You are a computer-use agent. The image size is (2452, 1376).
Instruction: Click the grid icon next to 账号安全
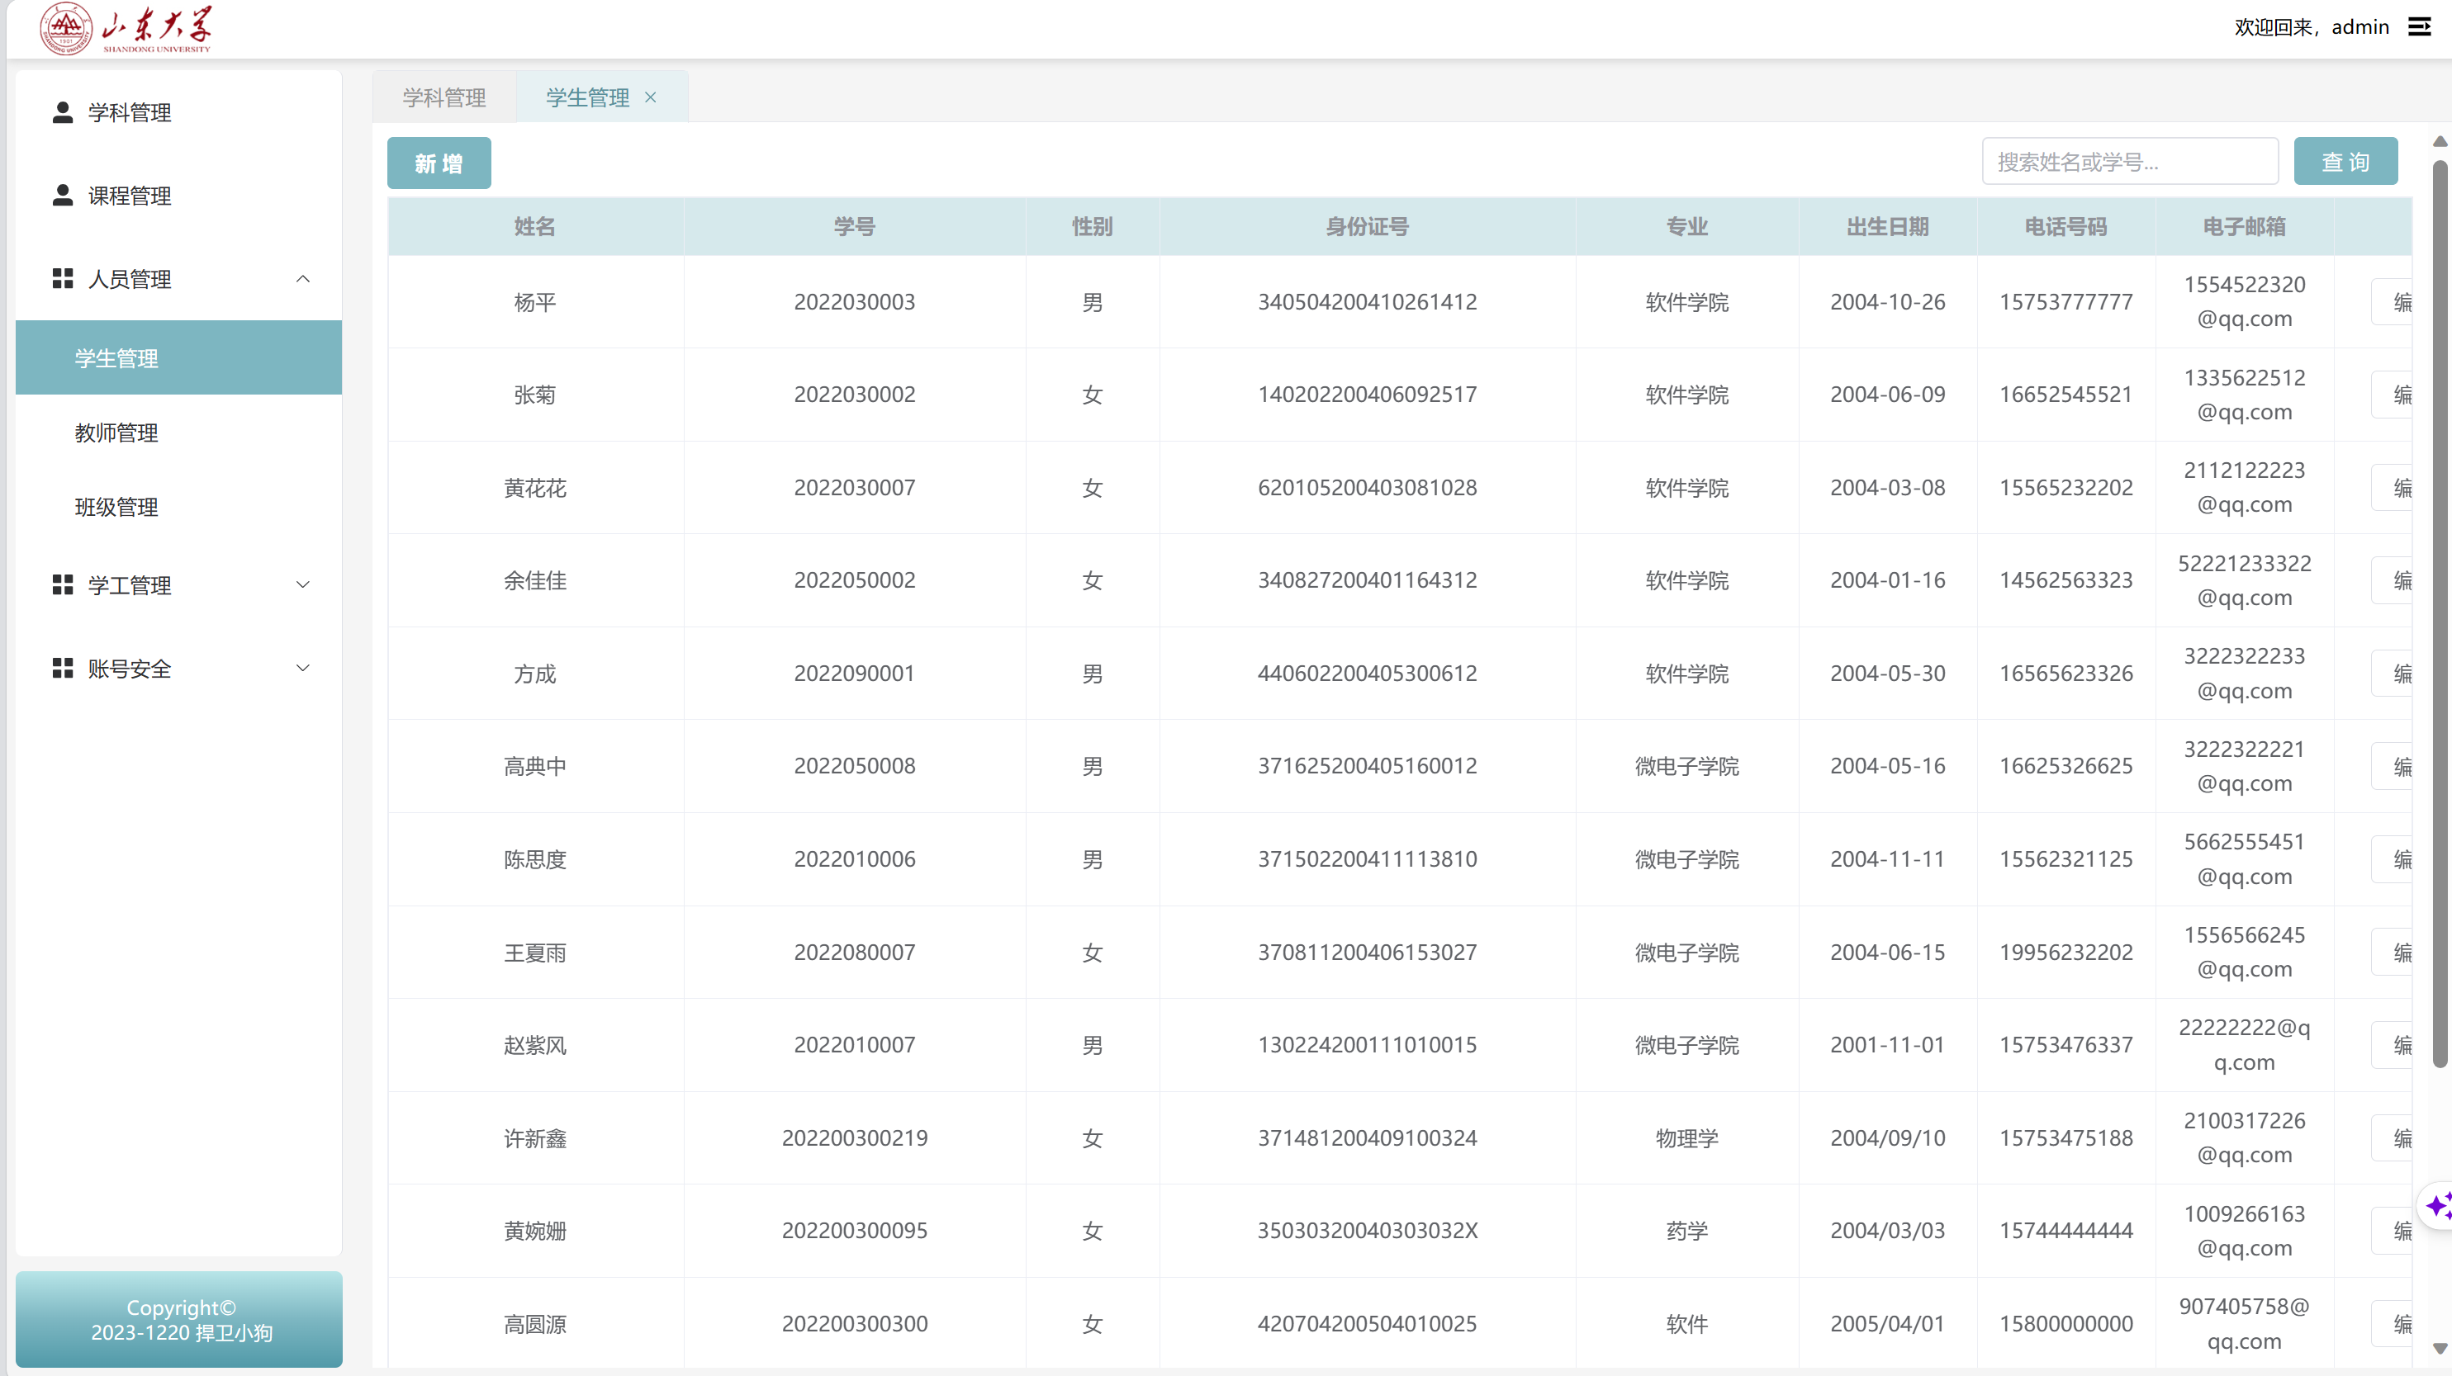[63, 668]
